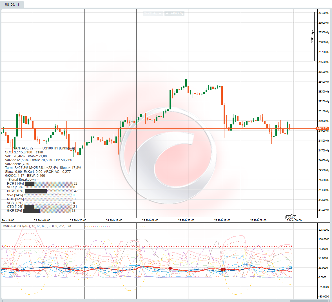332x302 pixels.
Task: Click the 75.0000 level on indicator axis
Action: (x=324, y=249)
